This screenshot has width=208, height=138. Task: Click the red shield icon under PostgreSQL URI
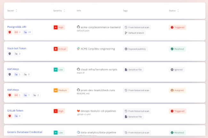pyautogui.click(x=9, y=32)
